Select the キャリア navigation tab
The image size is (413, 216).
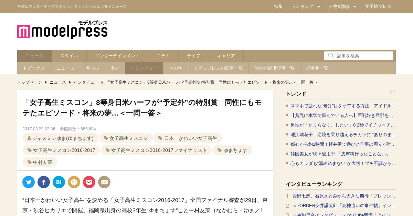pos(226,56)
